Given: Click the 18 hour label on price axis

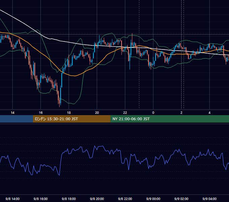Looking at the screenshot, I should [69, 113].
